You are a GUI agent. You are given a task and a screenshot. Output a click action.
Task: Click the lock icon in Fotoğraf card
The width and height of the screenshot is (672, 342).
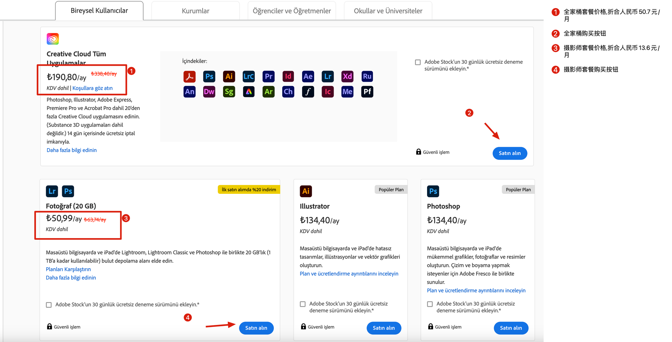tap(49, 326)
